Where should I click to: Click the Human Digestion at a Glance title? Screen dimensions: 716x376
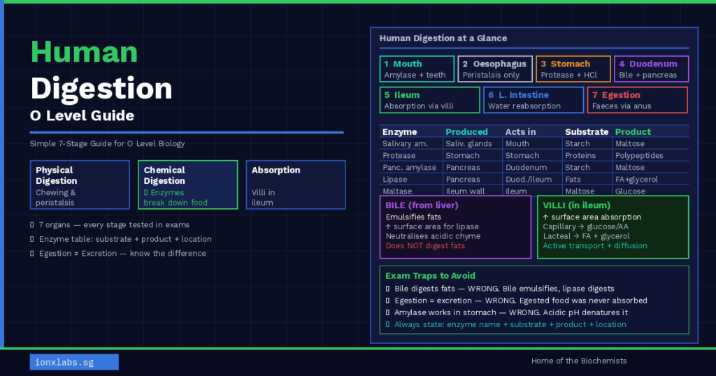pos(443,38)
